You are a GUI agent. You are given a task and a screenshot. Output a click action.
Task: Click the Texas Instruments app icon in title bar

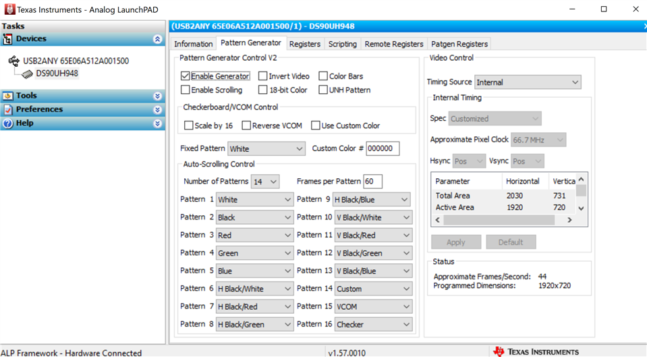tap(9, 9)
